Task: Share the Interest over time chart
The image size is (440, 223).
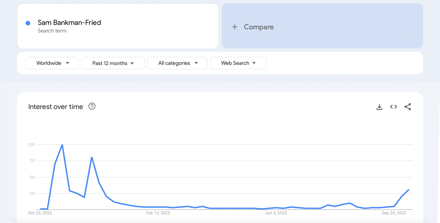Action: point(408,107)
